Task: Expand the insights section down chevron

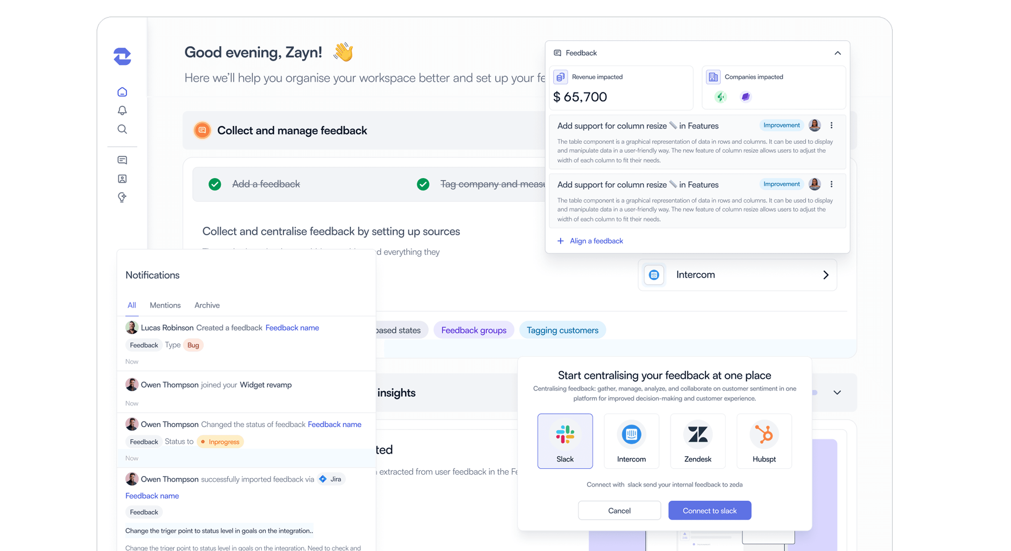Action: click(837, 393)
